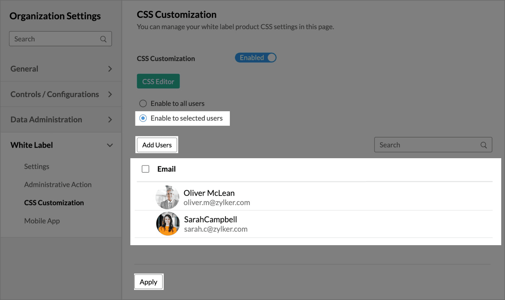505x300 pixels.
Task: Toggle the CSS Customization Enabled switch
Action: tap(255, 58)
